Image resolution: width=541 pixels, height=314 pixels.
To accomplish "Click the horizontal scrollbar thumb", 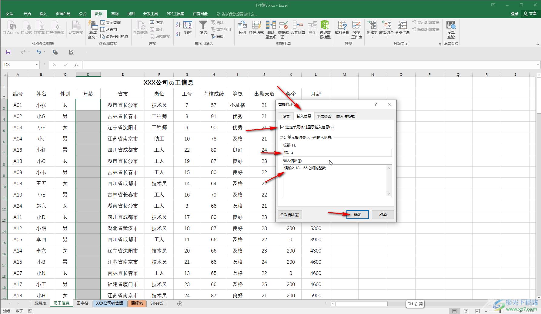I will point(361,304).
